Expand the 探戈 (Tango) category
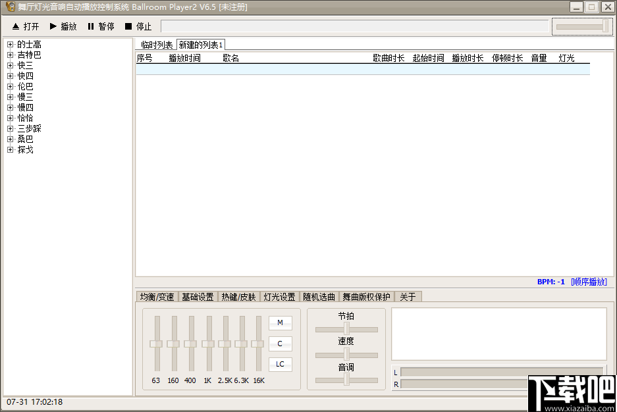Viewport: 617px width, 412px height. 9,149
